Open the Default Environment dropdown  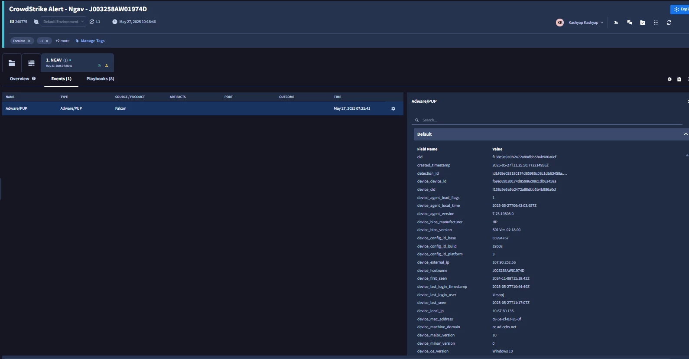pos(63,22)
